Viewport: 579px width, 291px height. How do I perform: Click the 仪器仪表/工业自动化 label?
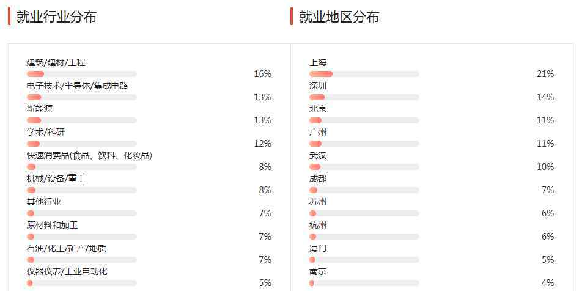point(67,271)
